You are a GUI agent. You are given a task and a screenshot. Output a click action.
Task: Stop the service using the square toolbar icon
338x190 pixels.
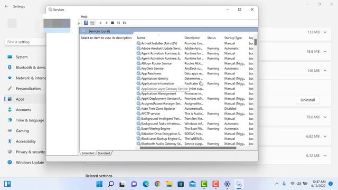[x=112, y=23]
